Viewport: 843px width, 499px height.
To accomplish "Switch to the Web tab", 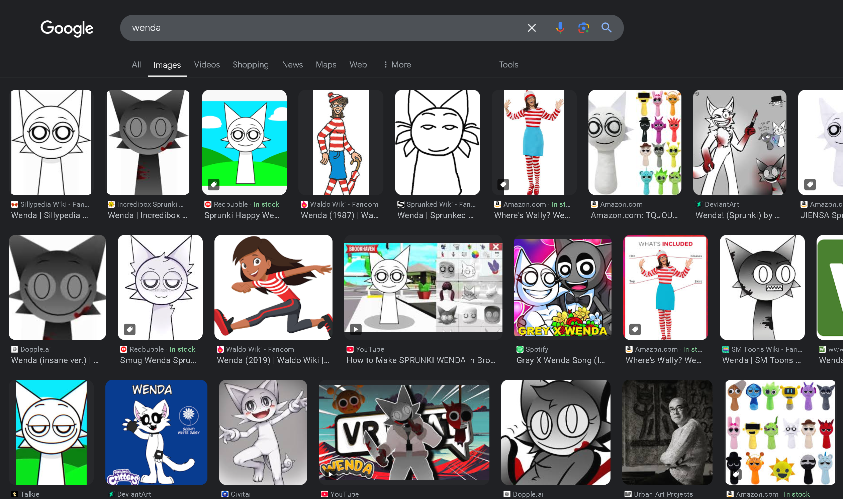I will (358, 64).
